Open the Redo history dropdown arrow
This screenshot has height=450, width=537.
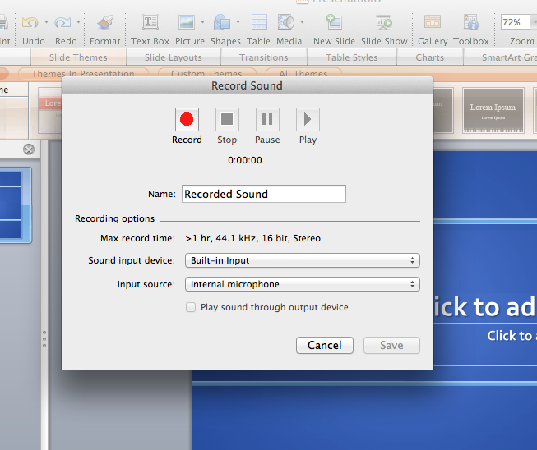(x=78, y=22)
